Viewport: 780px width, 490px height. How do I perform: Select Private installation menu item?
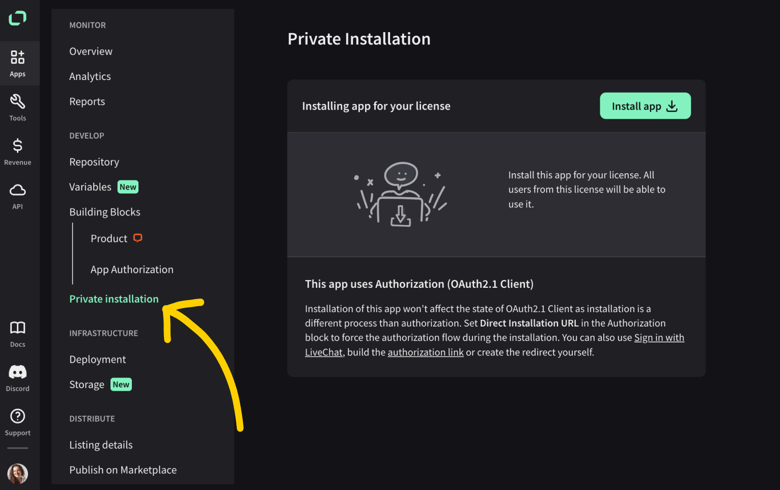(114, 299)
